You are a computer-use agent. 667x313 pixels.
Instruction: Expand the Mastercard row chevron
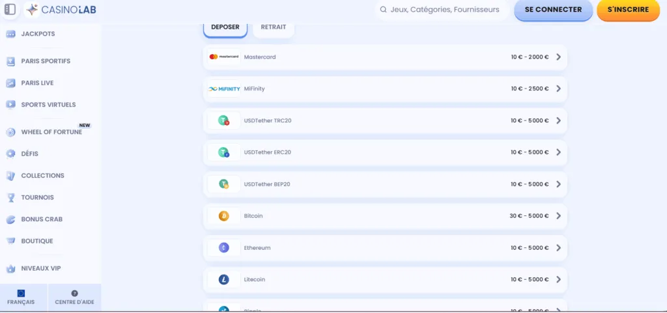(558, 57)
